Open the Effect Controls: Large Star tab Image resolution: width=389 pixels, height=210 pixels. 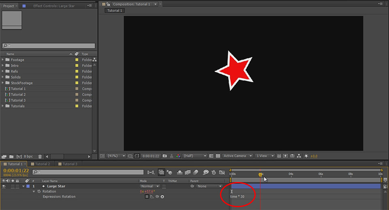tap(54, 6)
